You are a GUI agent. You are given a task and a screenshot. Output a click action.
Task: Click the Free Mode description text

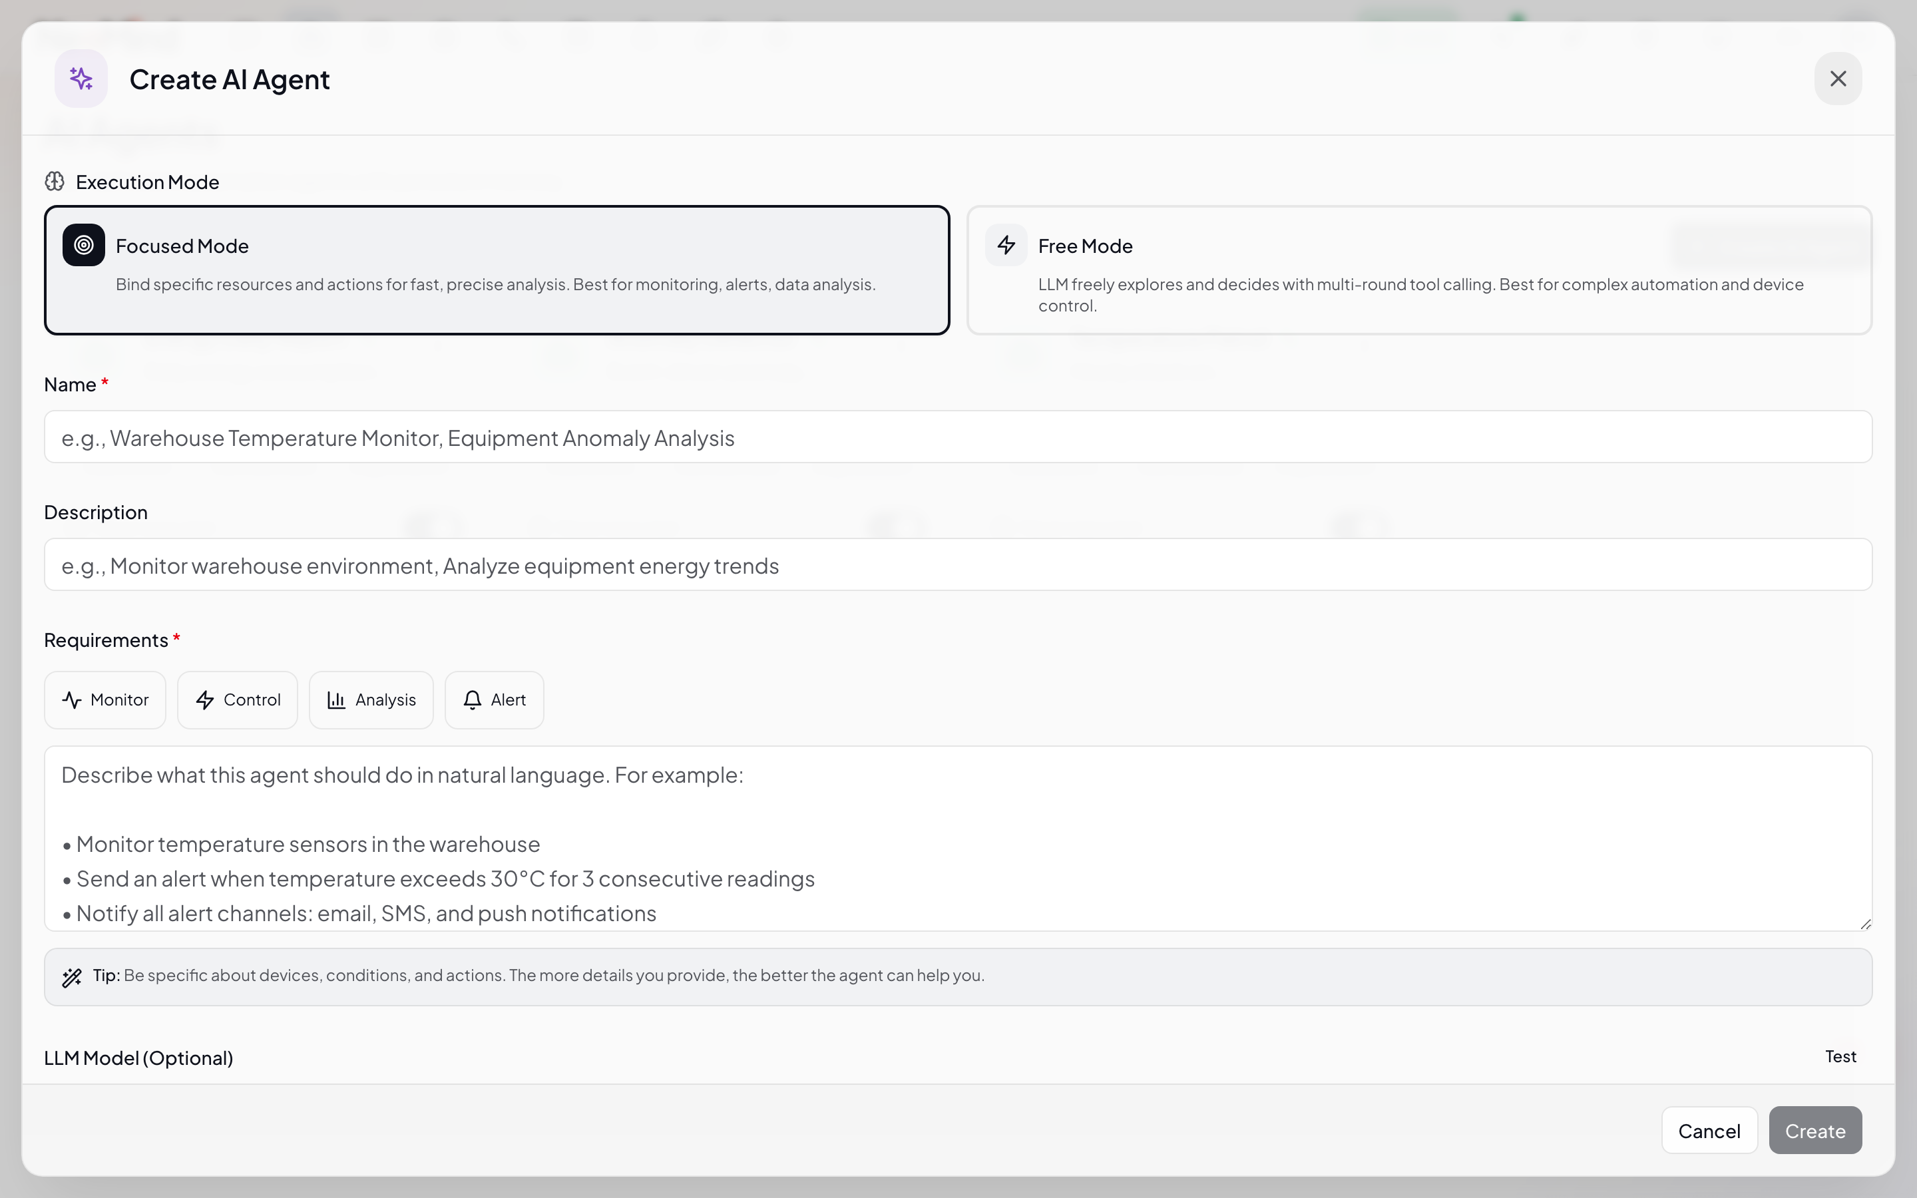(1421, 295)
